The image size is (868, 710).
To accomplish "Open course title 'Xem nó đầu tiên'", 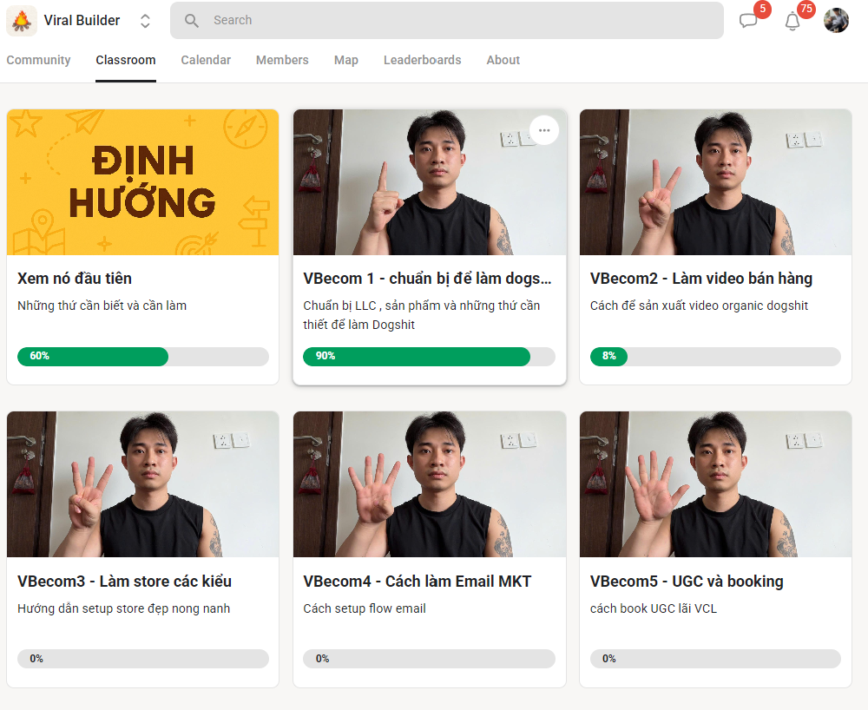I will [75, 279].
